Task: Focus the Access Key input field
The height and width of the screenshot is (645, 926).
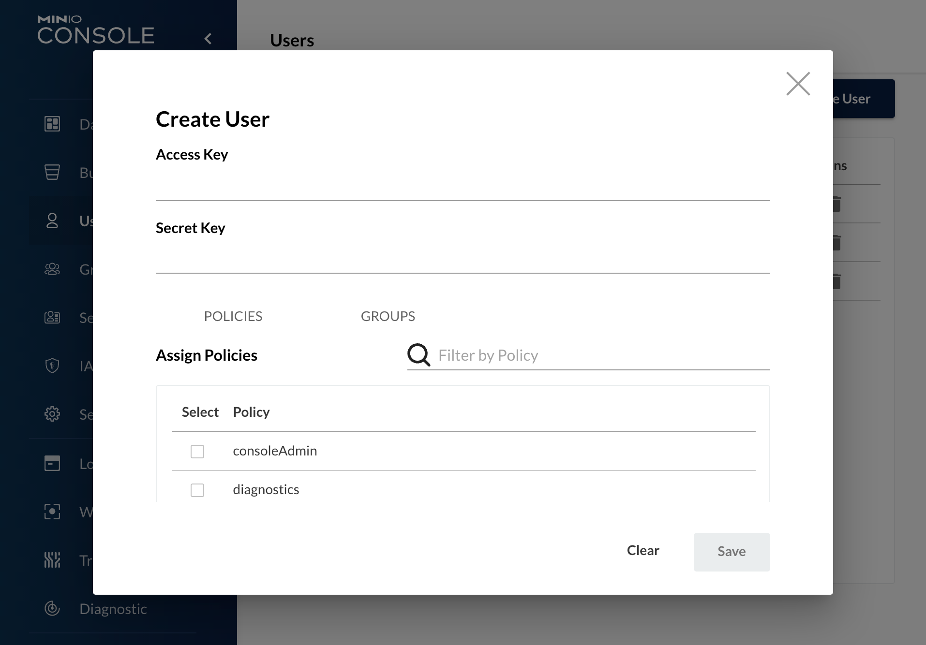Action: click(x=463, y=186)
